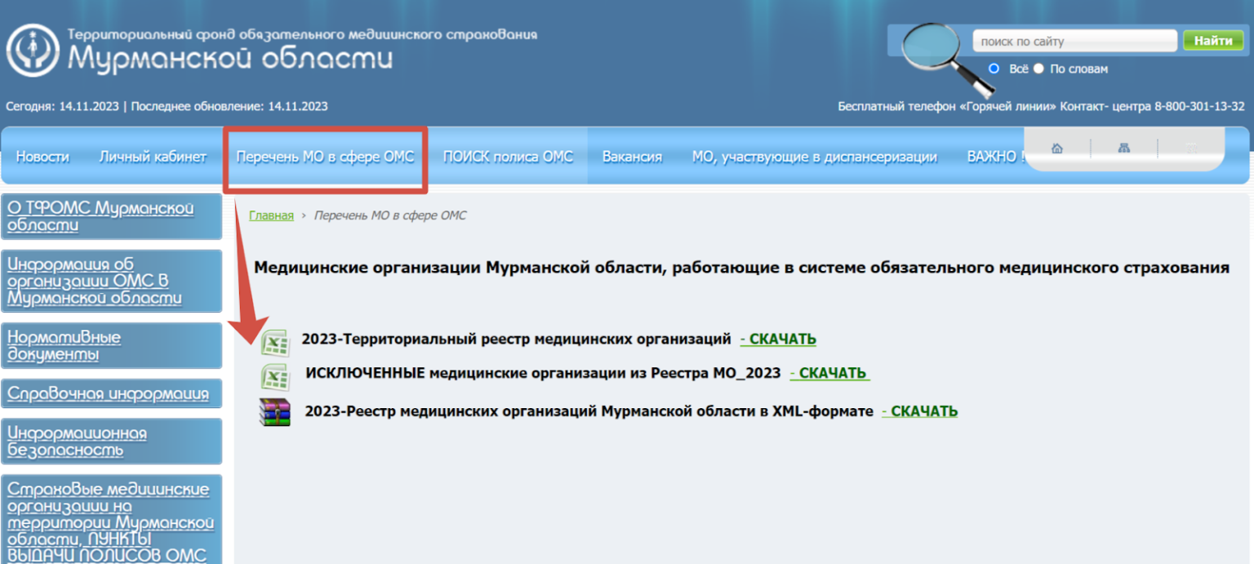Click the TFOMS logo emblem
1254x564 pixels.
click(33, 51)
